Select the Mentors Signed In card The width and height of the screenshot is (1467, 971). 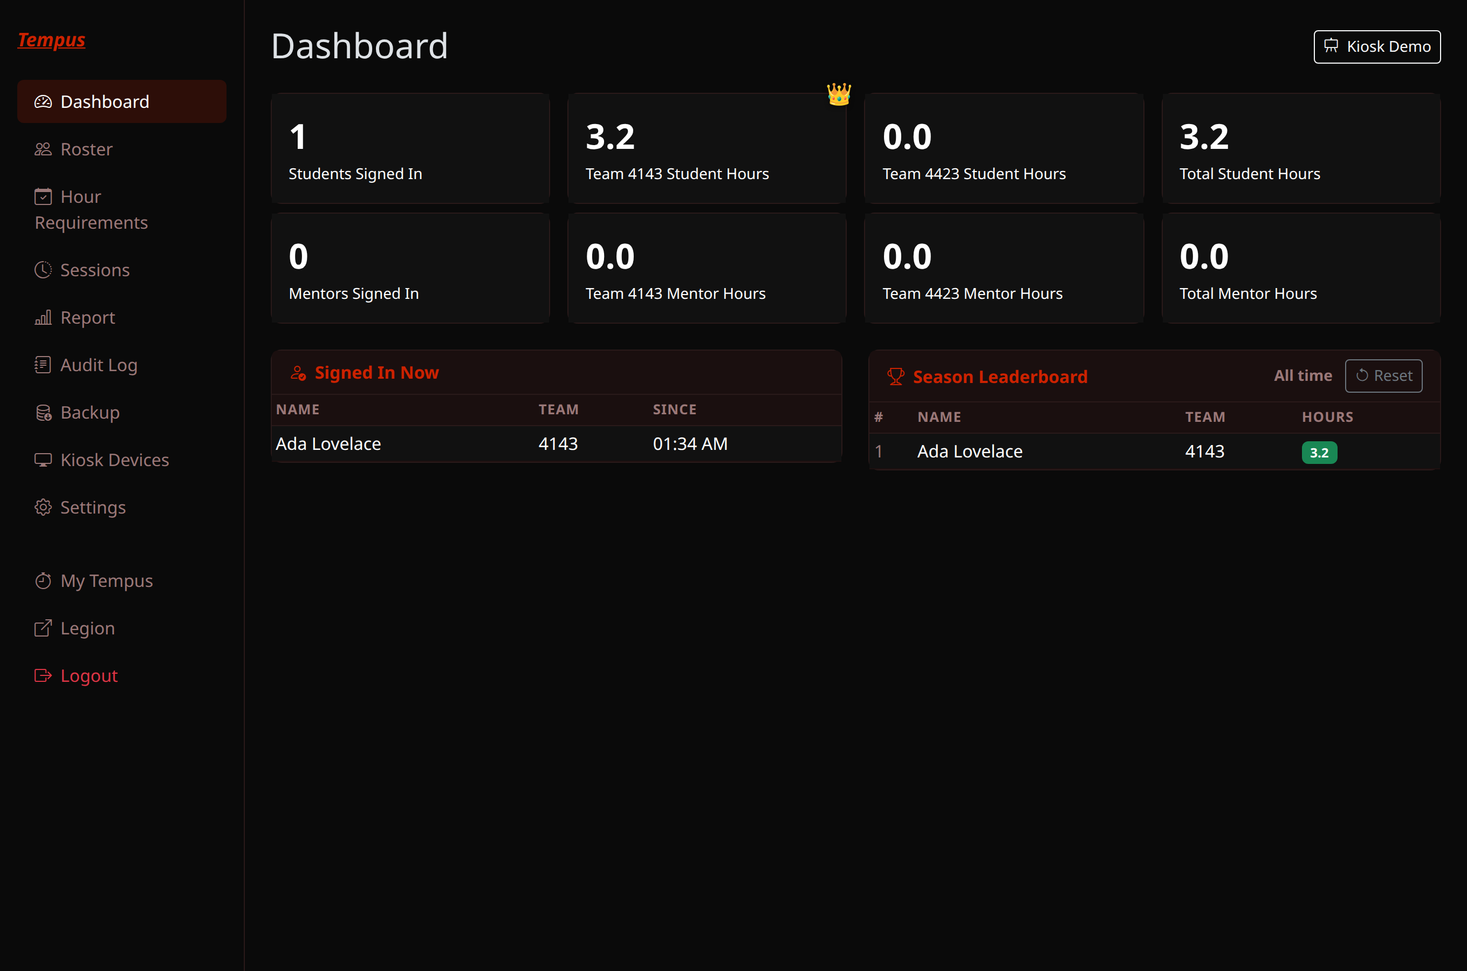pos(410,268)
